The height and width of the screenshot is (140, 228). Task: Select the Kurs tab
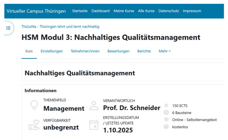(29, 51)
